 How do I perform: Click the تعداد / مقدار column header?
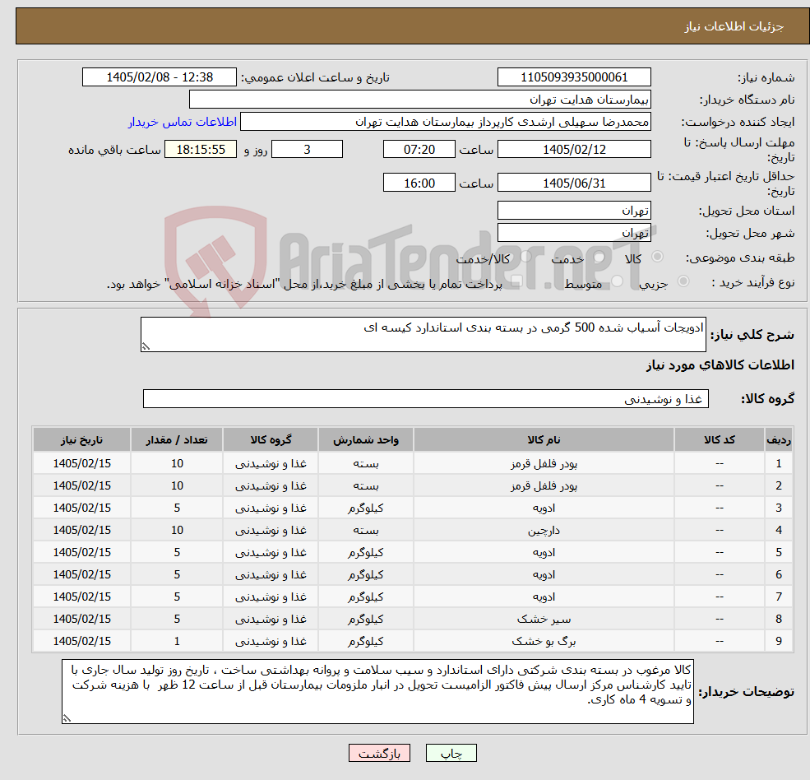[x=177, y=440]
